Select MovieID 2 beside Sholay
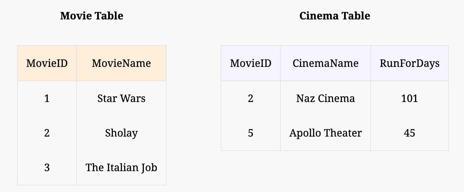464x192 pixels. (x=47, y=133)
